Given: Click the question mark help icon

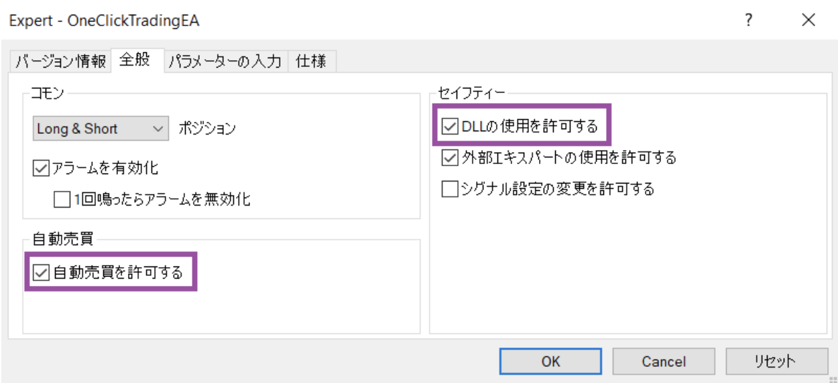Looking at the screenshot, I should [x=749, y=20].
